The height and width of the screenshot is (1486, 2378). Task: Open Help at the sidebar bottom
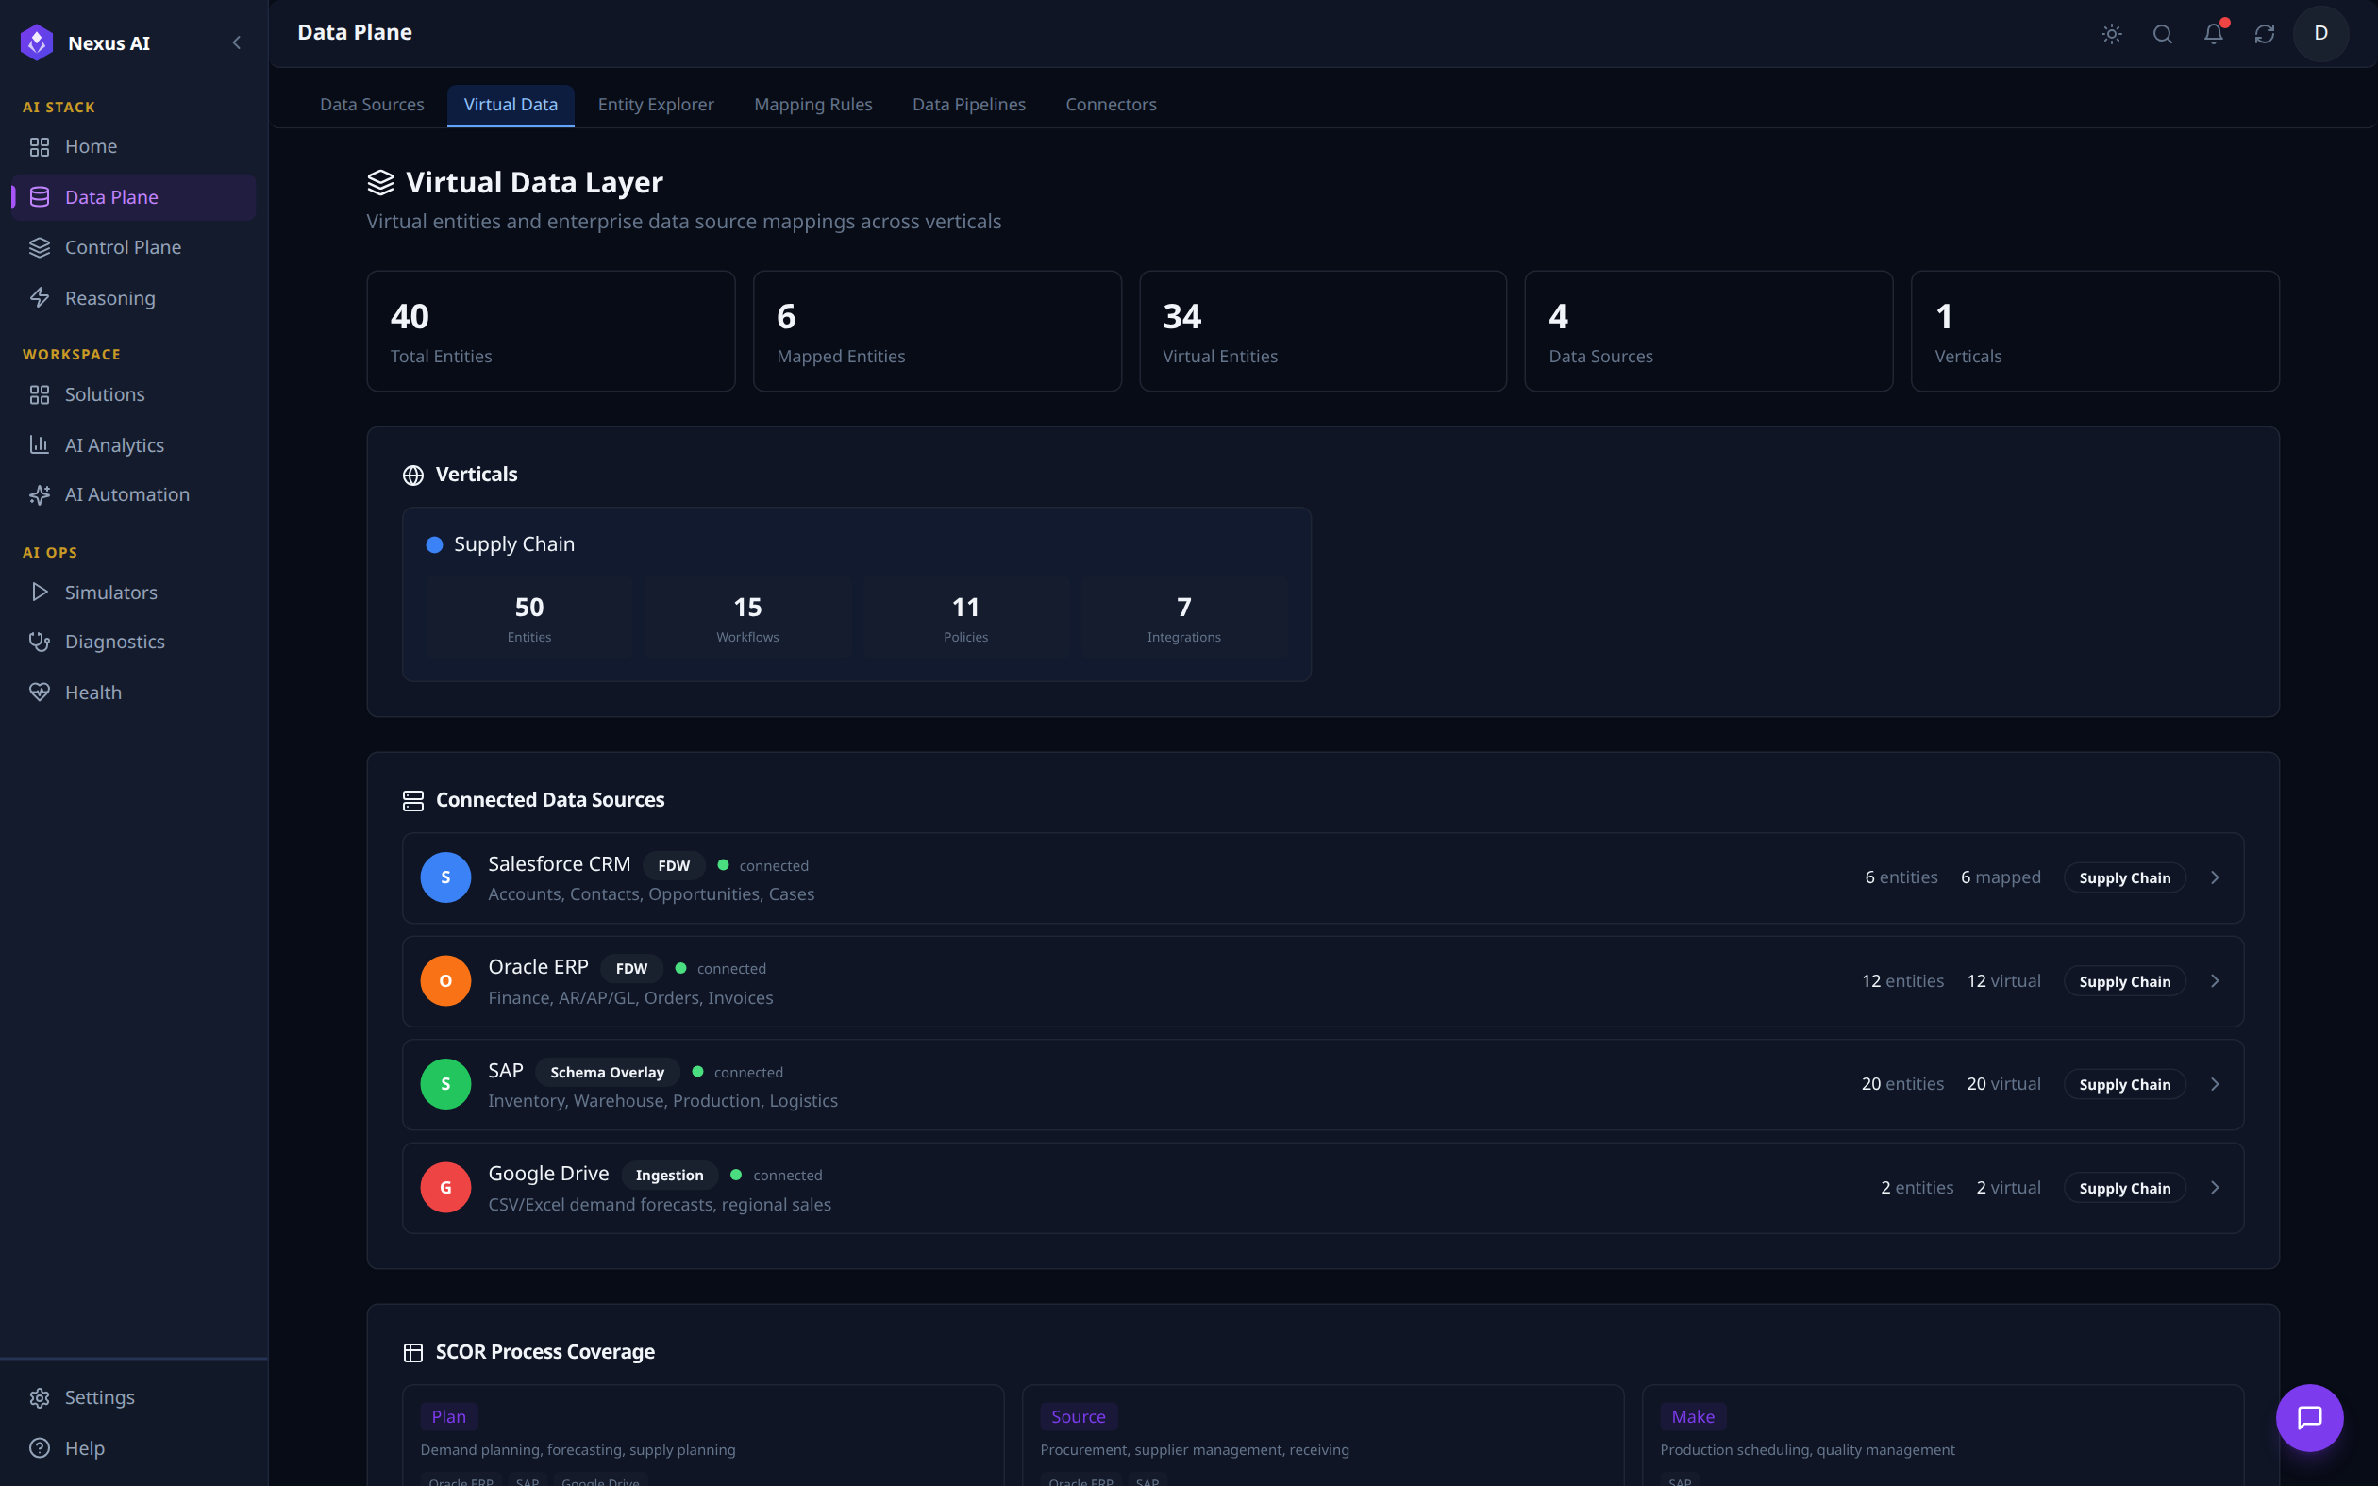[x=134, y=1447]
